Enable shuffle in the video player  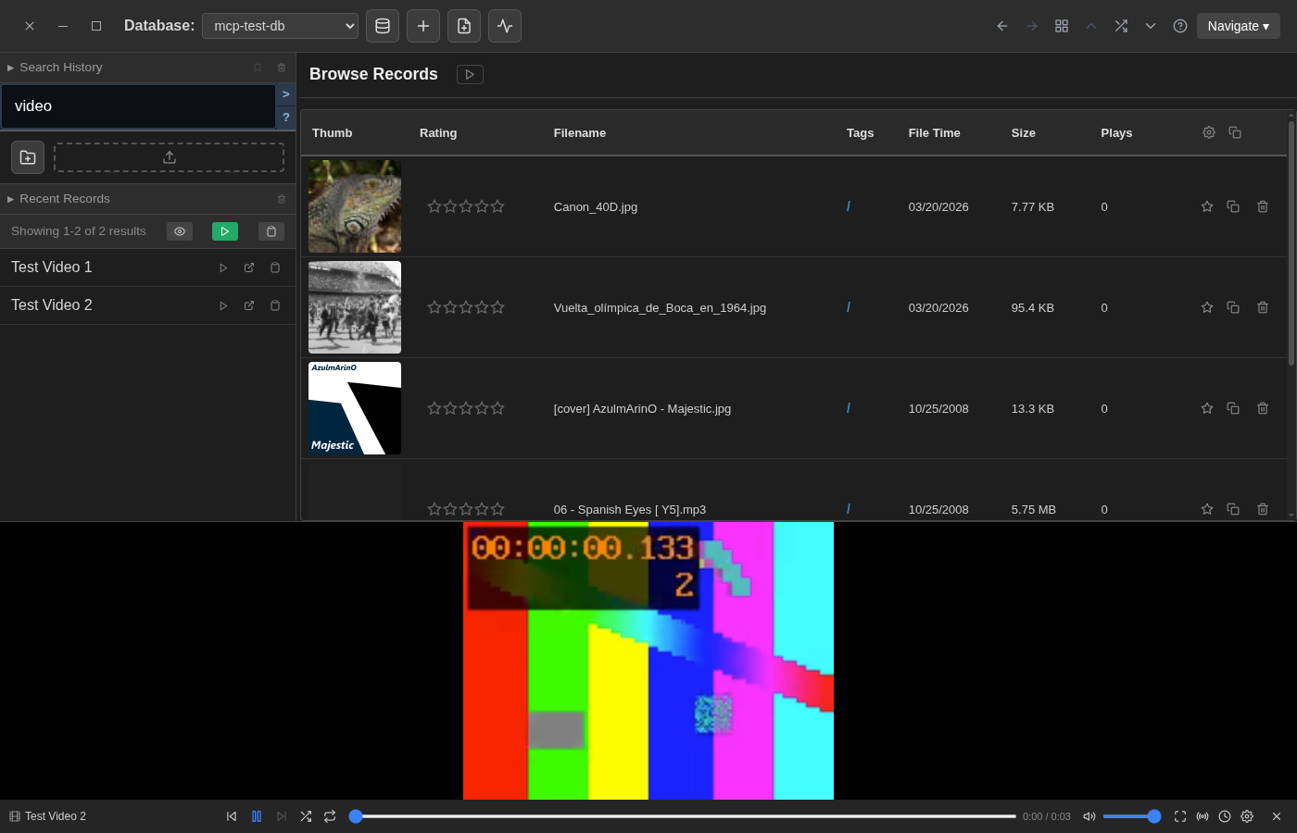pyautogui.click(x=306, y=816)
